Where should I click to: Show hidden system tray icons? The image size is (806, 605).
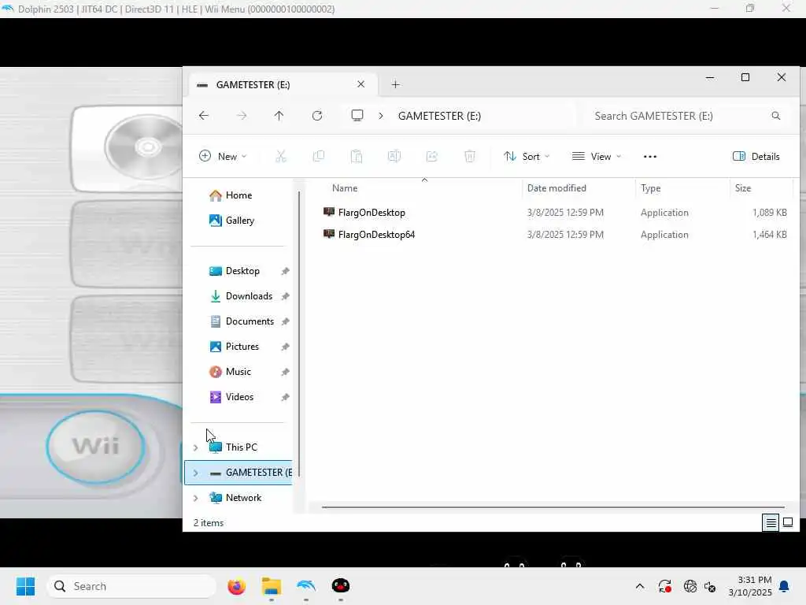639,586
